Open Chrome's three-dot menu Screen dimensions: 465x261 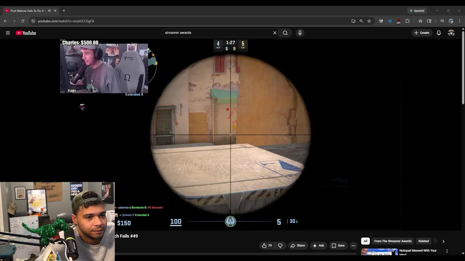pyautogui.click(x=460, y=21)
